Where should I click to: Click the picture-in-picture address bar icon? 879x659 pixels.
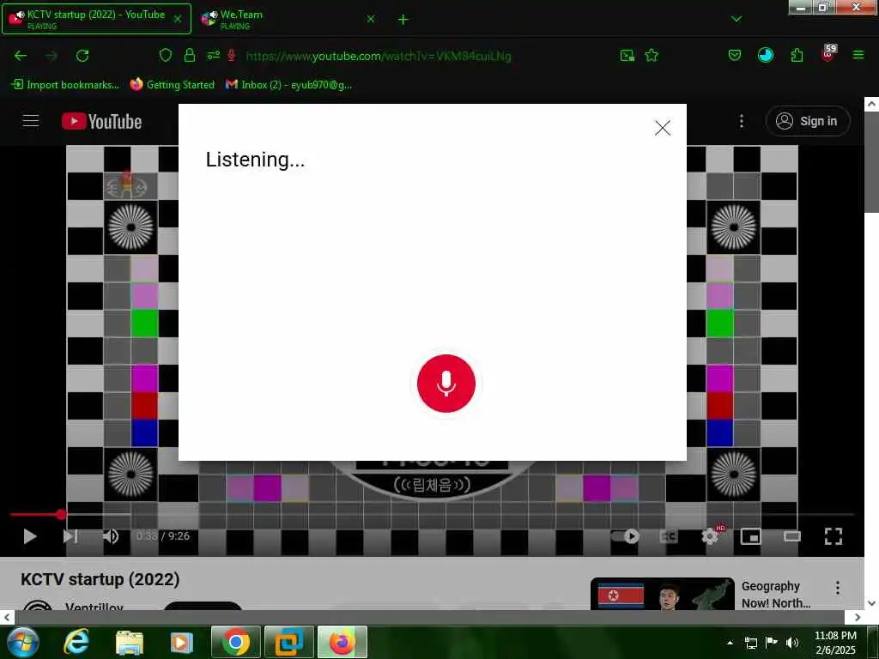(x=627, y=56)
